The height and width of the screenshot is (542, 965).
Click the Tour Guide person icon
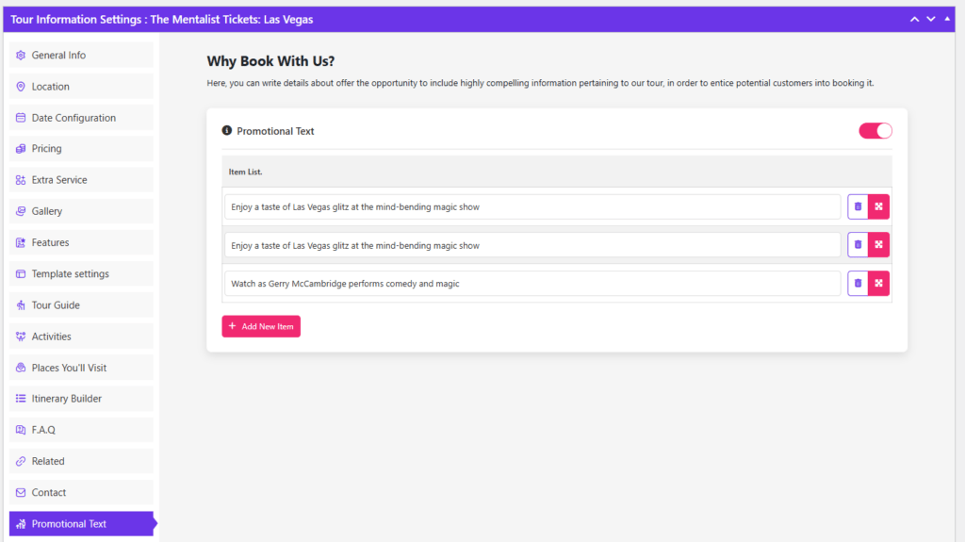click(21, 304)
